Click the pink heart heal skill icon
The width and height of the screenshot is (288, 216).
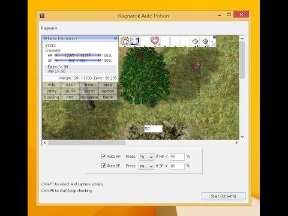pos(155,41)
